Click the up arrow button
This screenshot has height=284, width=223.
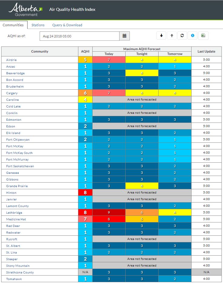click(172, 36)
